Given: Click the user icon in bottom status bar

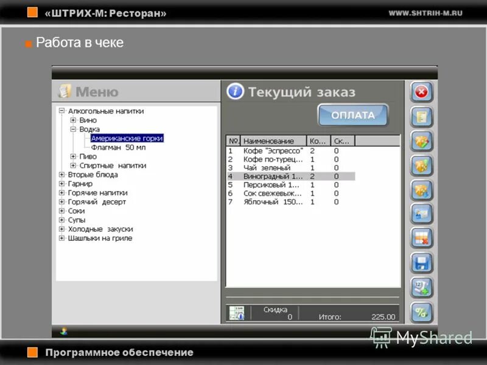Looking at the screenshot, I should [x=64, y=331].
